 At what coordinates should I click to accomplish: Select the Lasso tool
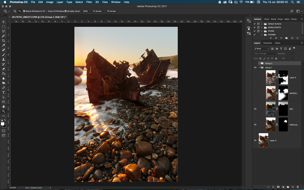click(x=3, y=31)
